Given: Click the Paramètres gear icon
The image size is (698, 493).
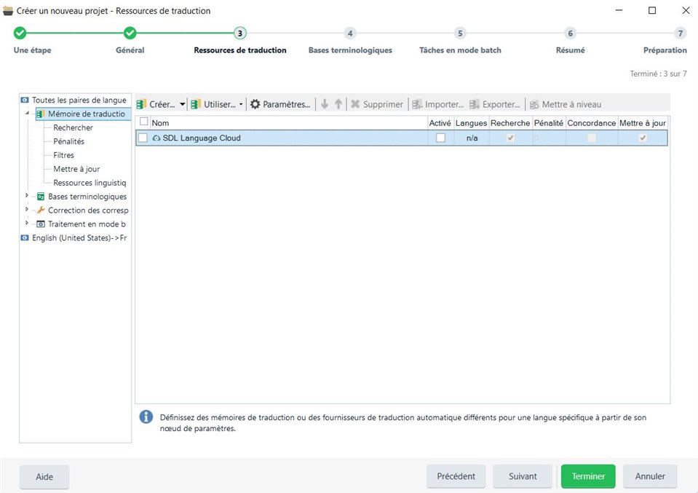Looking at the screenshot, I should [255, 104].
